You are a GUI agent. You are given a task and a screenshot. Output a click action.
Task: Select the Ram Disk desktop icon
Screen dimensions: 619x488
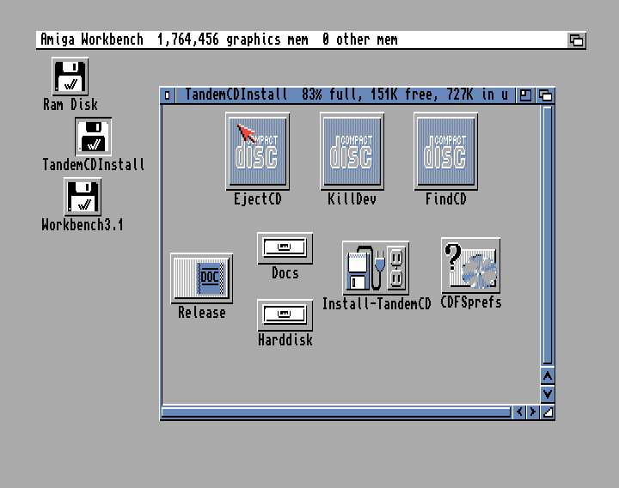70,76
